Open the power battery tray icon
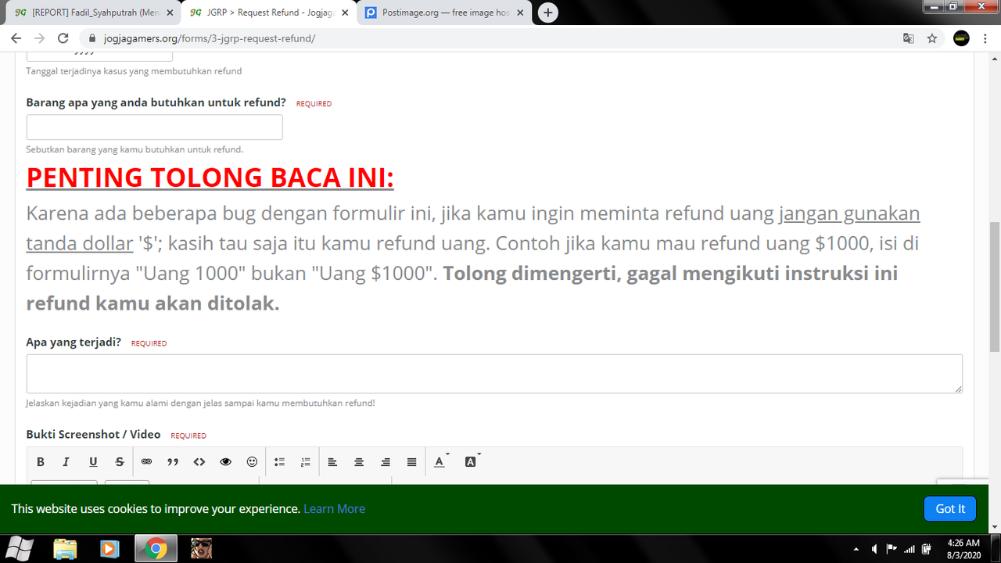The width and height of the screenshot is (1001, 563). coord(927,548)
